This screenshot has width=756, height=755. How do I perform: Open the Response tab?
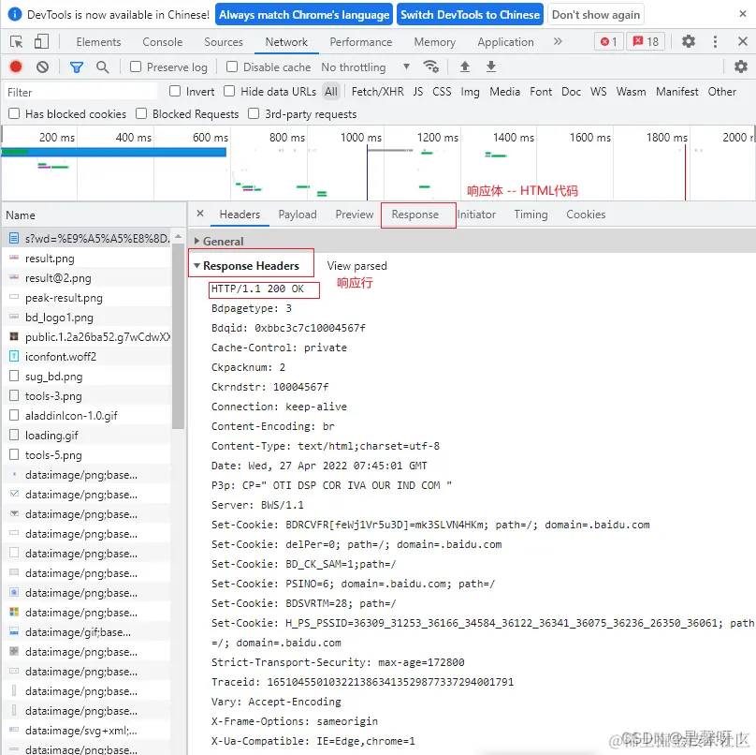tap(415, 215)
